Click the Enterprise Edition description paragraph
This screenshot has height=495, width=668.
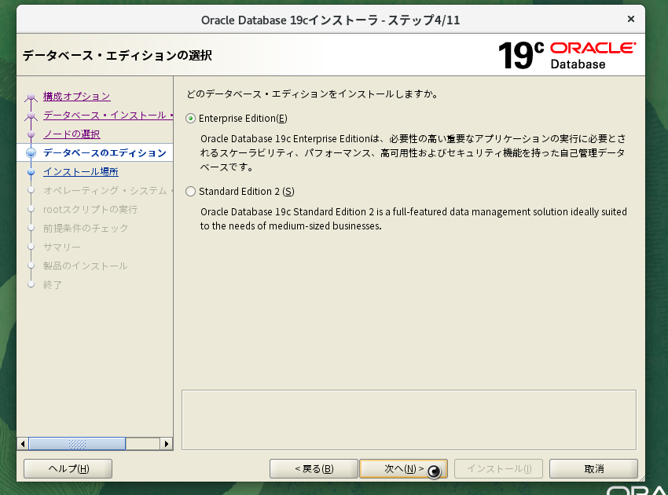tap(413, 153)
